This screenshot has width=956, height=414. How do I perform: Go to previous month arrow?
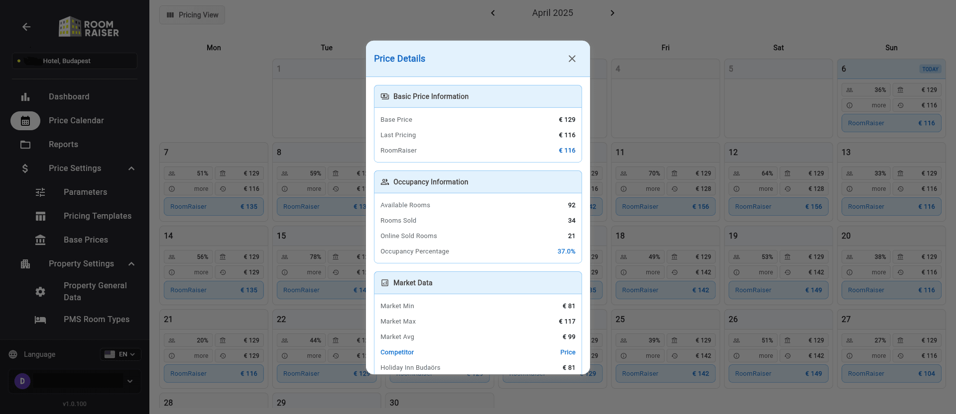(x=493, y=13)
